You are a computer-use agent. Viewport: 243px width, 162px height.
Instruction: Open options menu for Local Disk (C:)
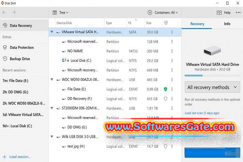pos(172,61)
